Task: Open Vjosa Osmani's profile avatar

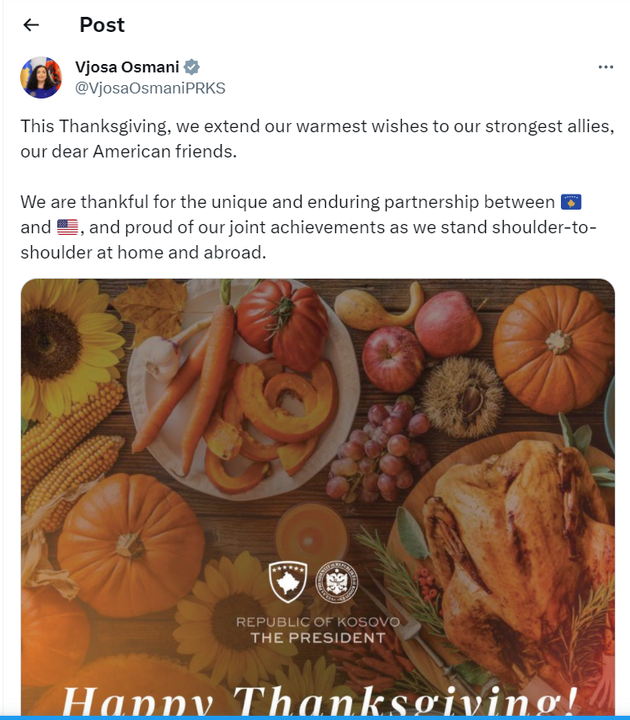Action: [41, 77]
